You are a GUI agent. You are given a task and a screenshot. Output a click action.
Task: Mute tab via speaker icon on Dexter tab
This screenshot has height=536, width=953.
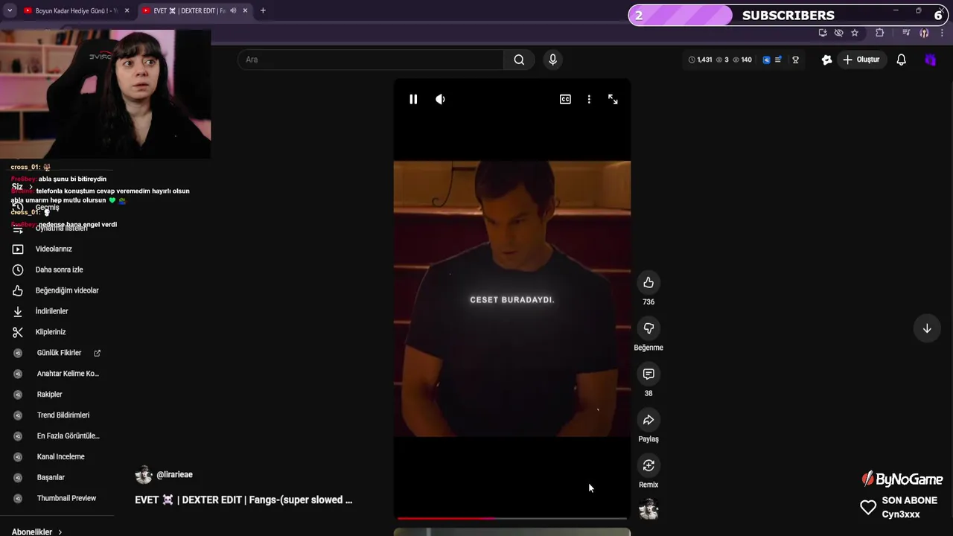(x=233, y=10)
